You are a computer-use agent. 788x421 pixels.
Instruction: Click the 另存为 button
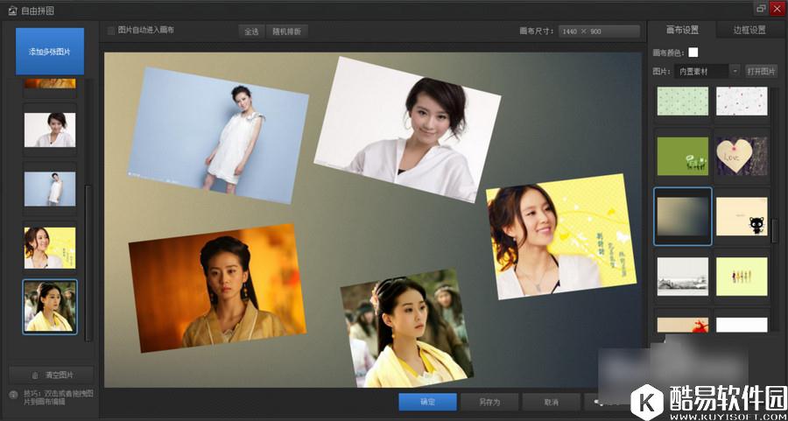pos(489,402)
